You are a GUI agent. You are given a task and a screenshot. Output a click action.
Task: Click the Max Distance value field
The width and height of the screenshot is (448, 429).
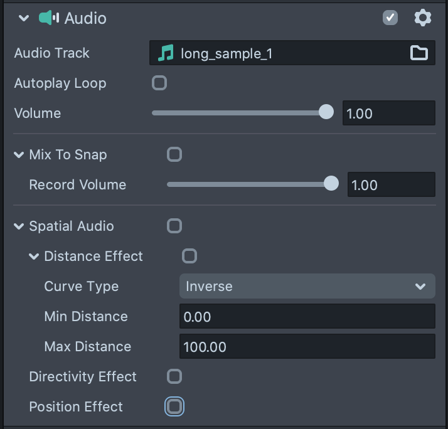[307, 347]
